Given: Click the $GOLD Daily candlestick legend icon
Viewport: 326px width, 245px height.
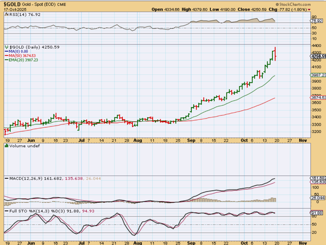Looking at the screenshot, I should [7, 47].
